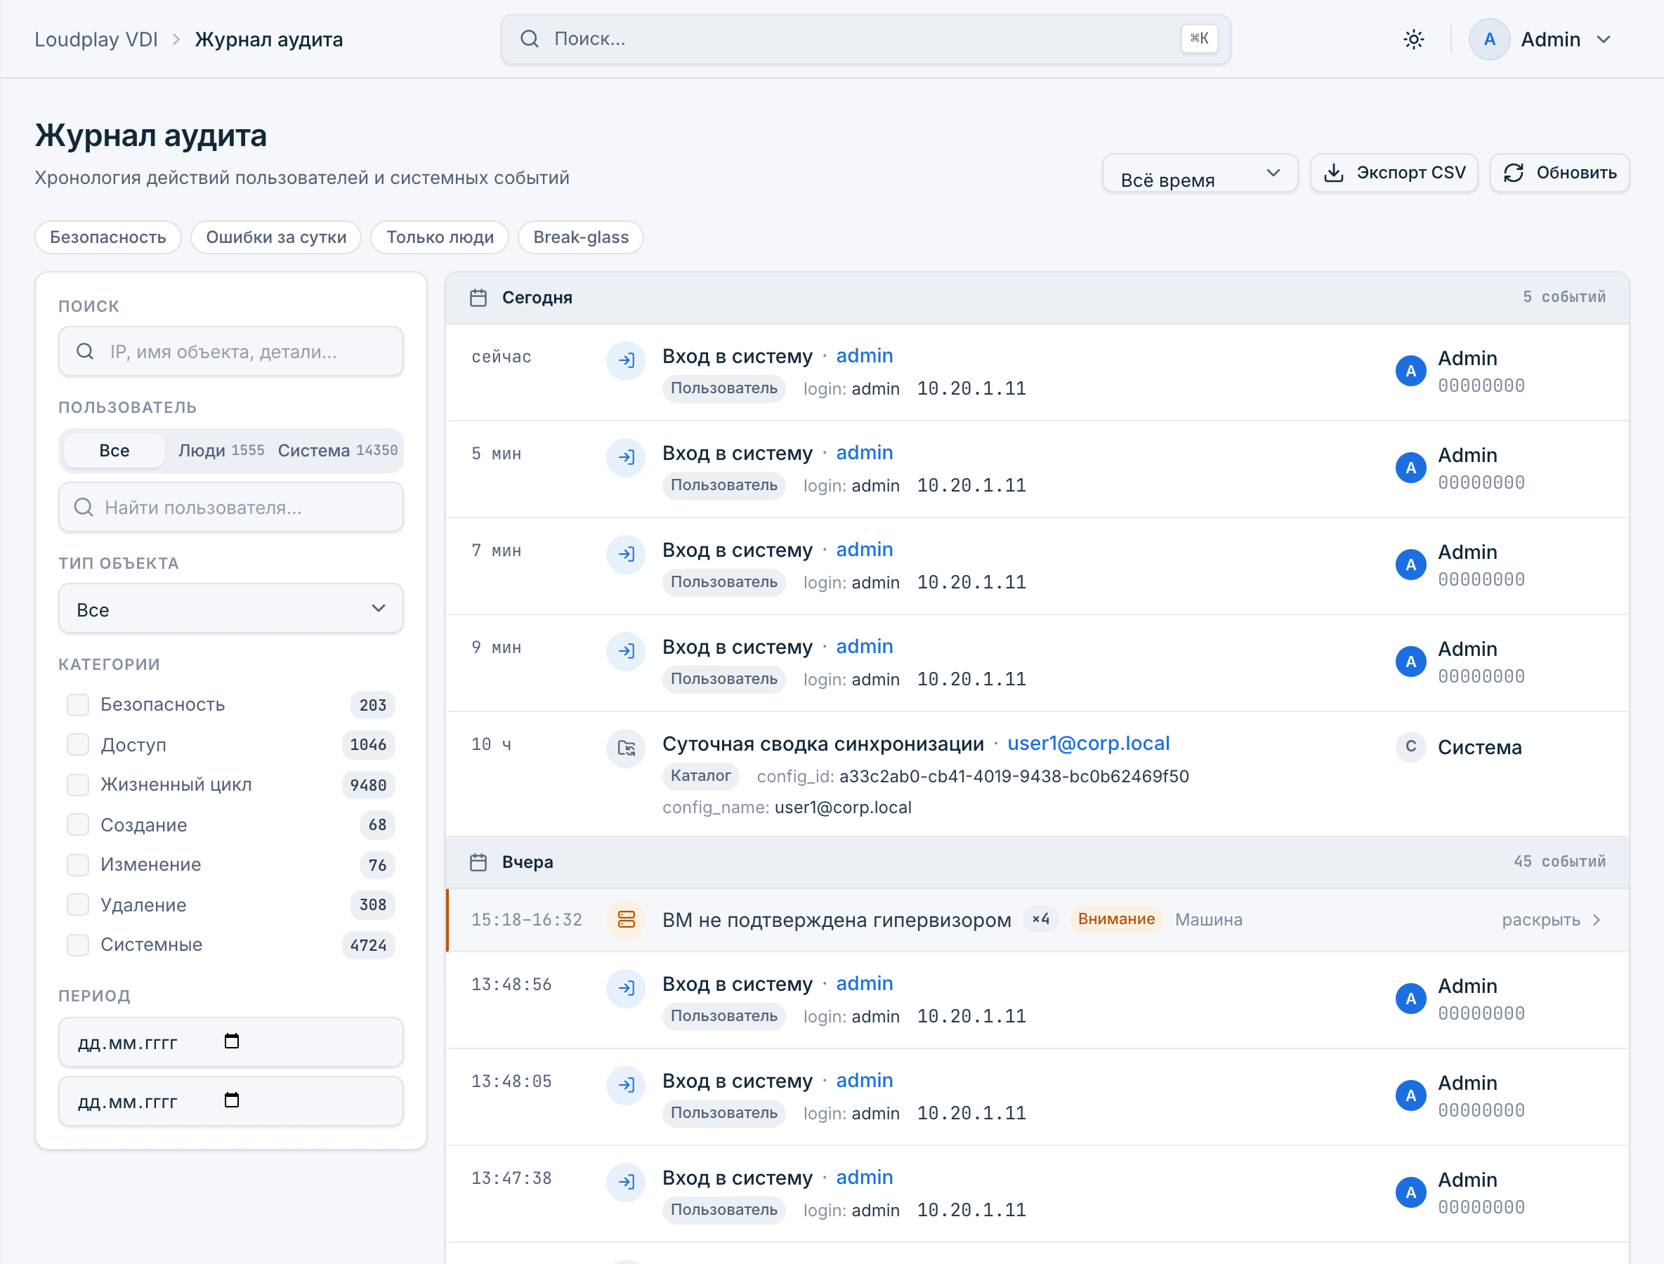Apply the 'Безопасность' quick filter chip
The width and height of the screenshot is (1664, 1264).
107,238
